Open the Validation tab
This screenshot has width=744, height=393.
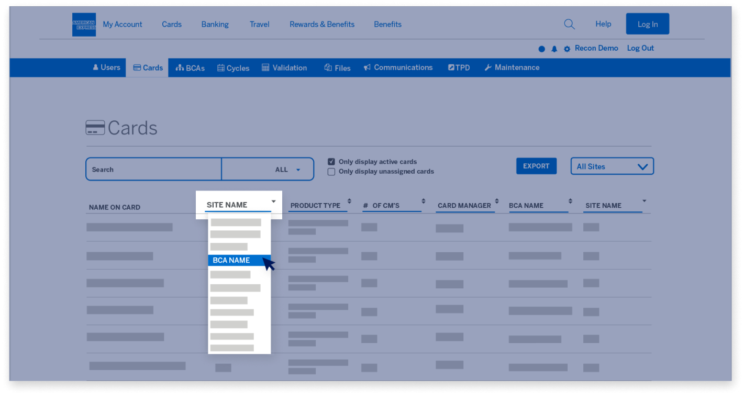(x=284, y=67)
